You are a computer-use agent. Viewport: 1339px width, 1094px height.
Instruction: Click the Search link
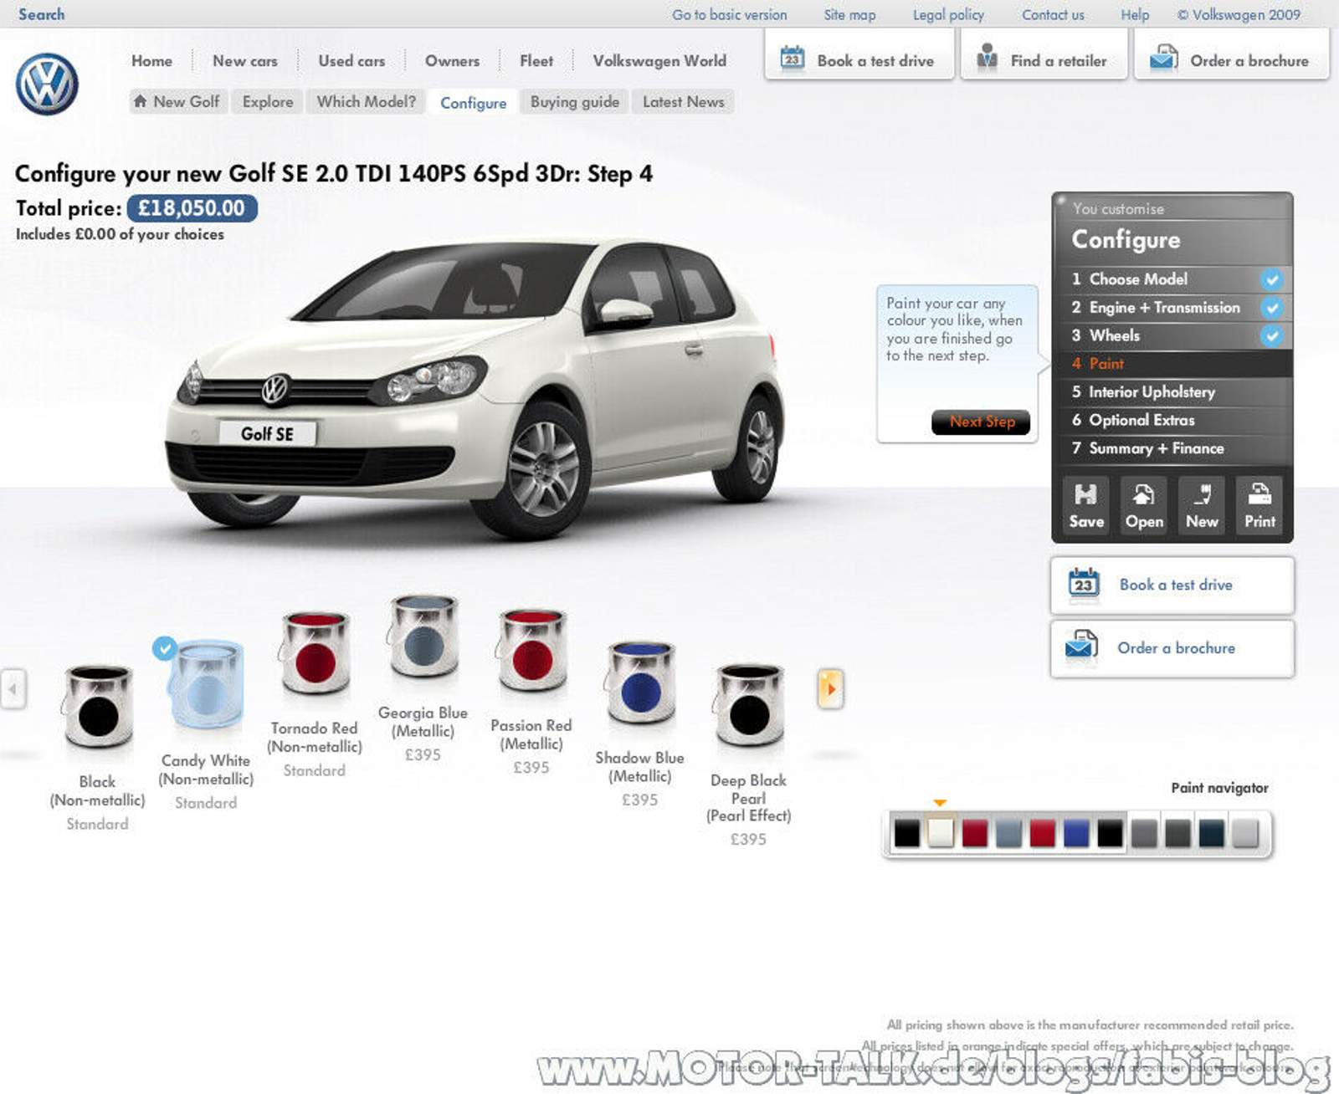pyautogui.click(x=41, y=14)
